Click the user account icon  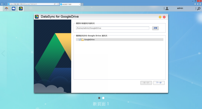[167, 8]
